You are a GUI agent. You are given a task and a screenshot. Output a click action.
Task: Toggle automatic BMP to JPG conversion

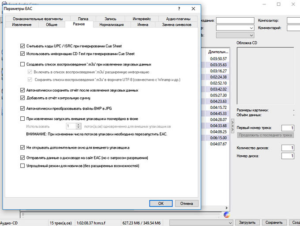pyautogui.click(x=23, y=108)
